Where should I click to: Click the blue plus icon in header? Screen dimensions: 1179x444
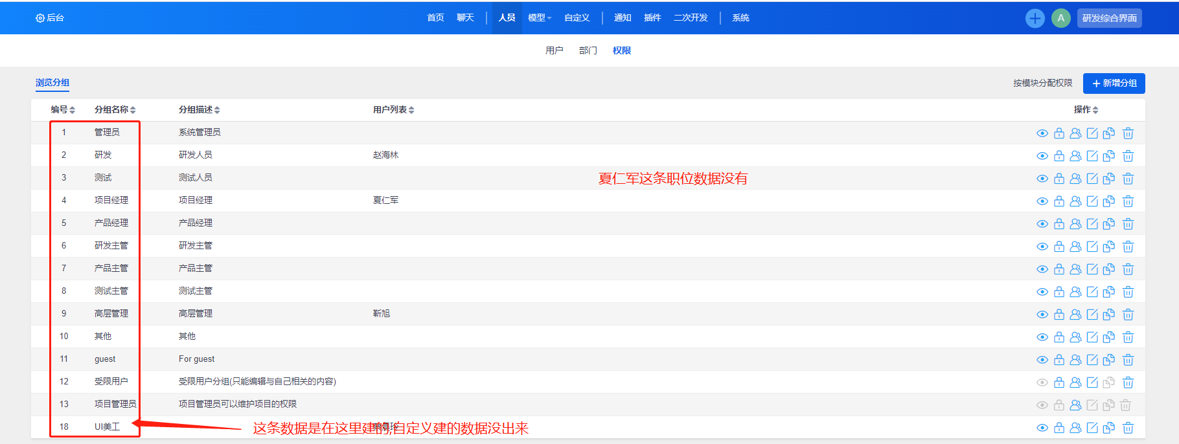pos(1035,18)
